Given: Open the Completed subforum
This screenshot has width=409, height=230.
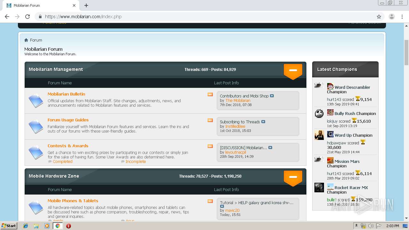Looking at the screenshot, I should 63,161.
